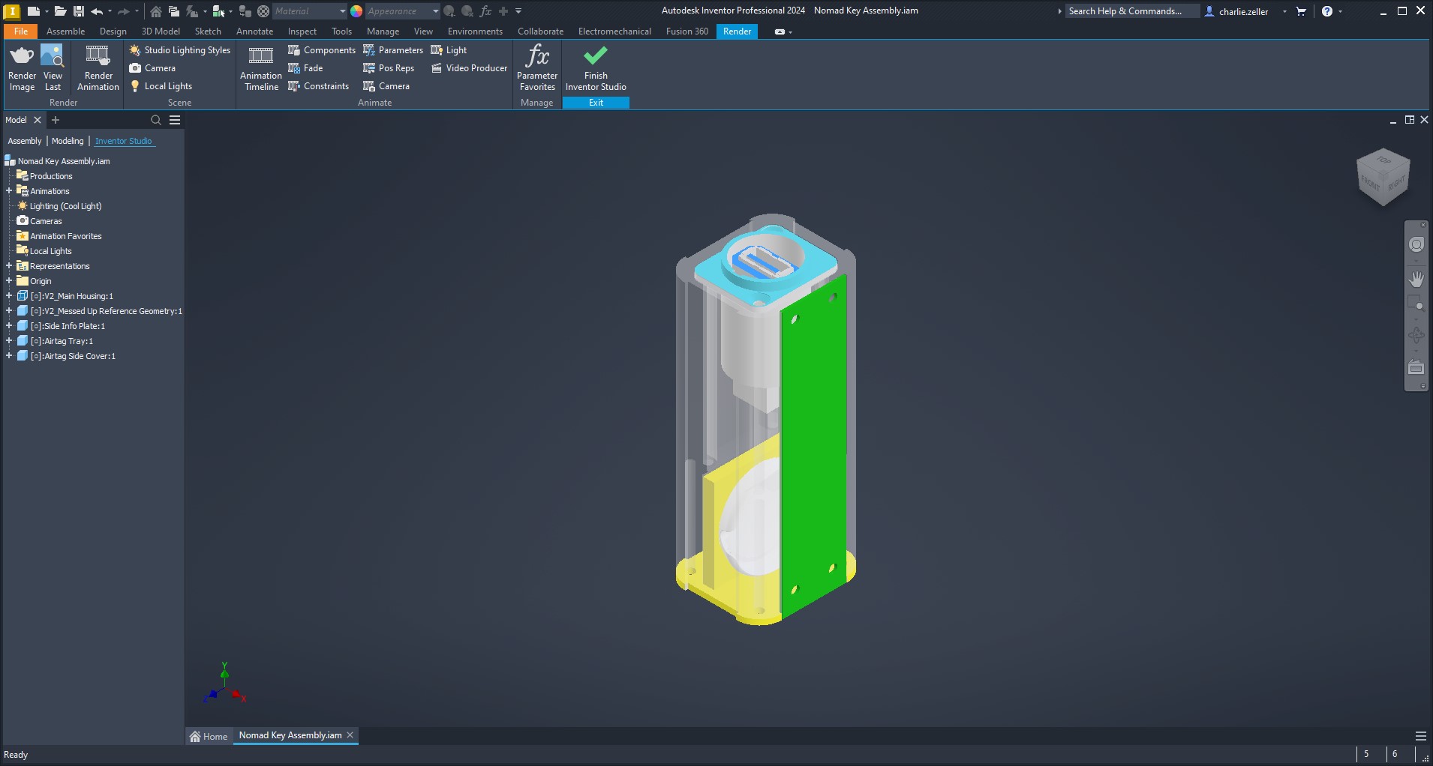Click the Camera tool in Scene panel
The height and width of the screenshot is (766, 1433).
152,68
